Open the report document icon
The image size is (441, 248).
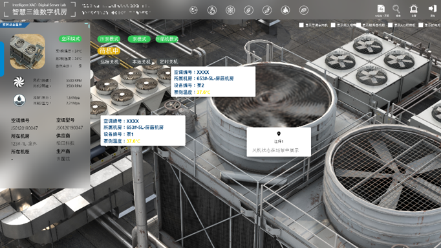coord(381,8)
